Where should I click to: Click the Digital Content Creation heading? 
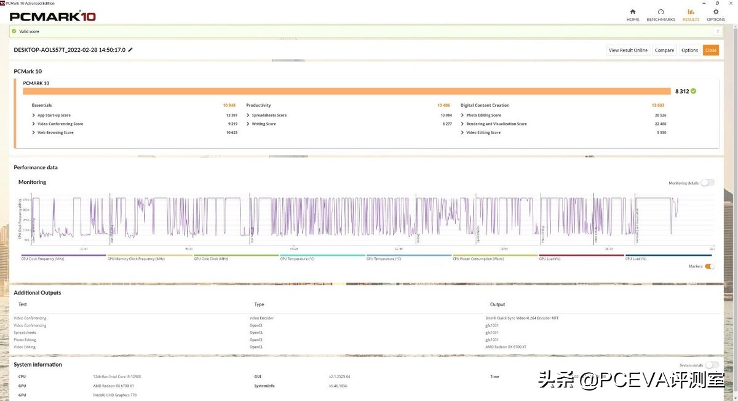point(485,105)
